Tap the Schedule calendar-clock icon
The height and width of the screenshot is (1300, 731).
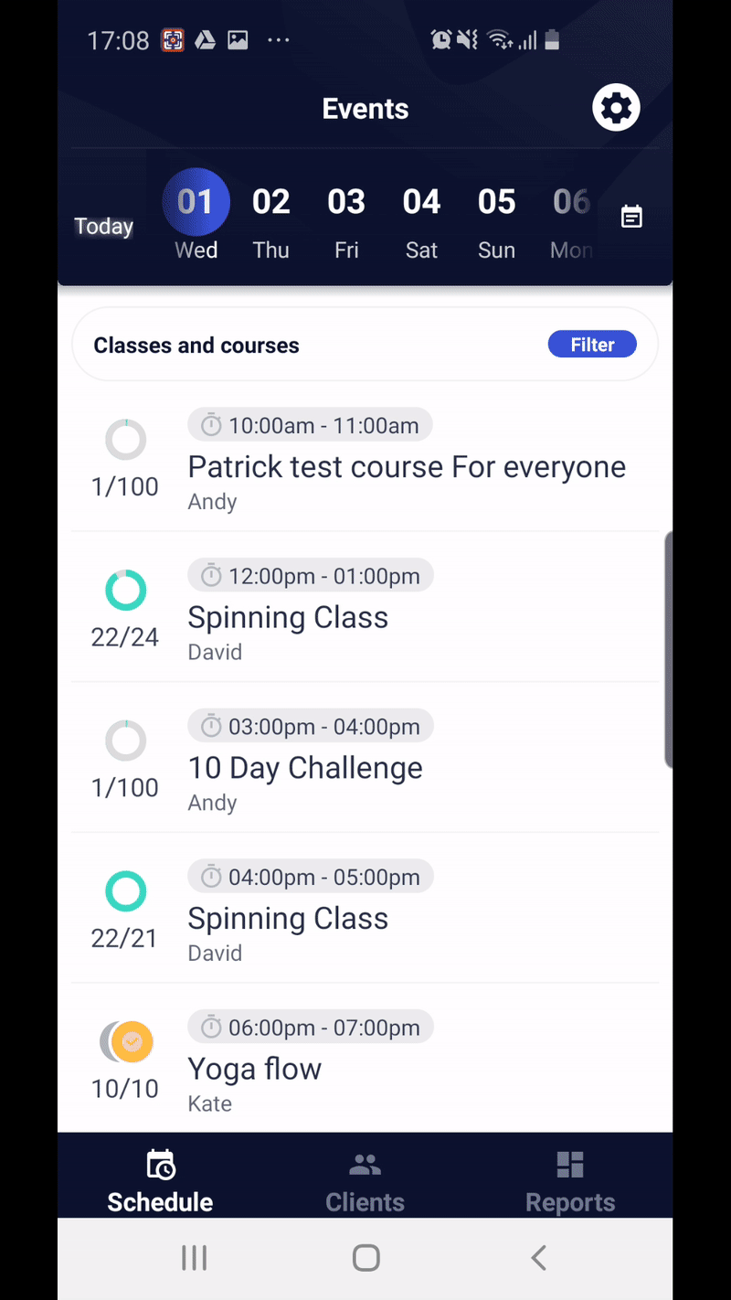[x=160, y=1163]
